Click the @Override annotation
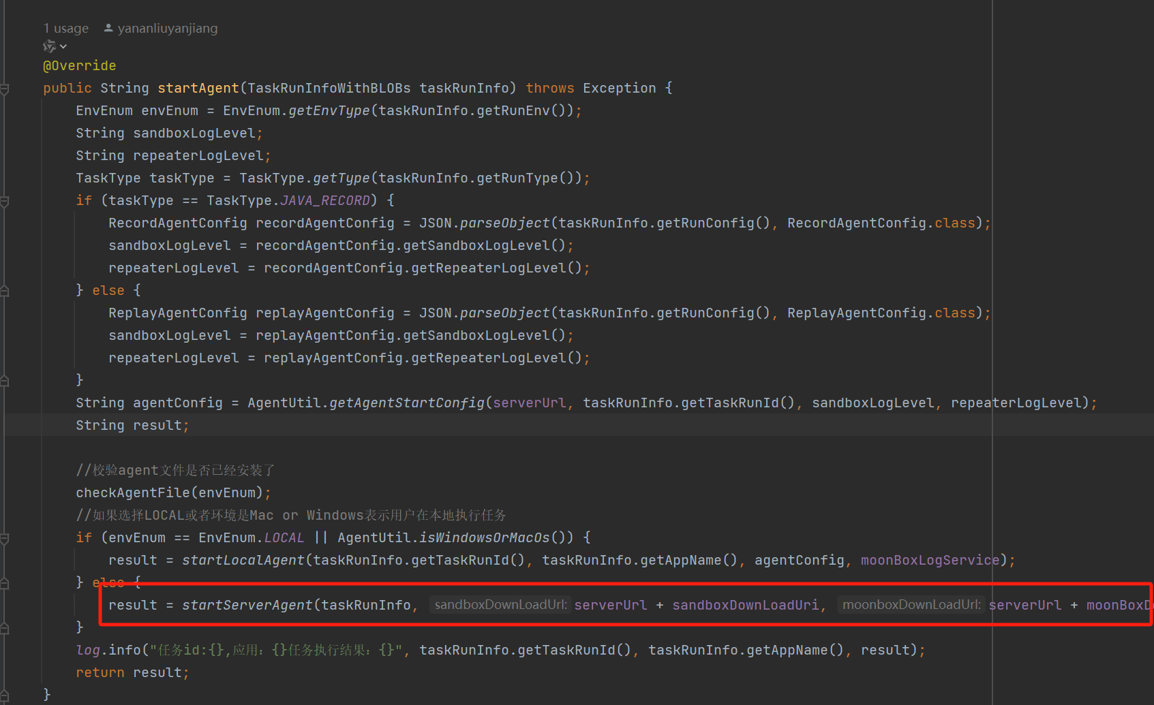This screenshot has width=1154, height=705. (80, 66)
